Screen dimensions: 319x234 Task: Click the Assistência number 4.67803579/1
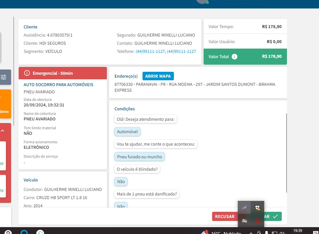pyautogui.click(x=59, y=35)
